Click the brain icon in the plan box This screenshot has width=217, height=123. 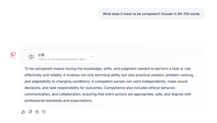(x=31, y=57)
